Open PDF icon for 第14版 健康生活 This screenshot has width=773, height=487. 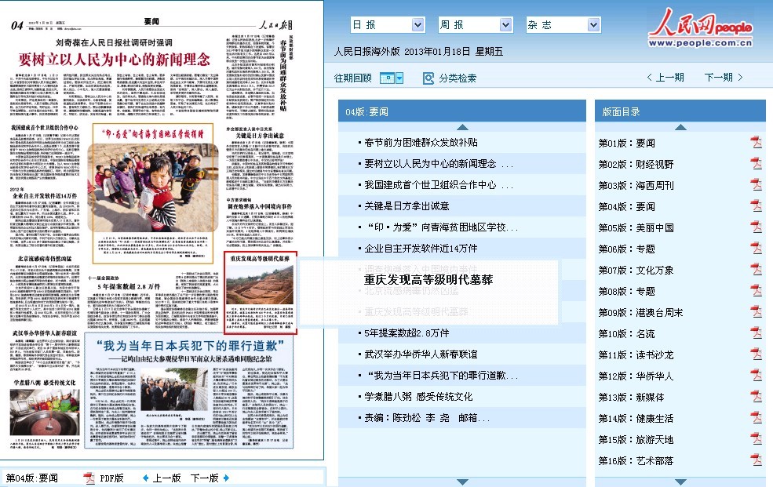pos(756,417)
